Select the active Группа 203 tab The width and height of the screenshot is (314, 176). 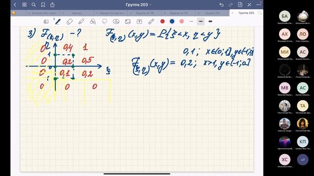click(x=246, y=13)
